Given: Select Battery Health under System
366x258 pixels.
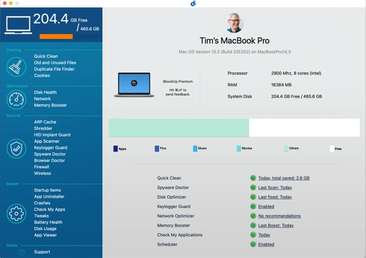Looking at the screenshot, I should (48, 222).
